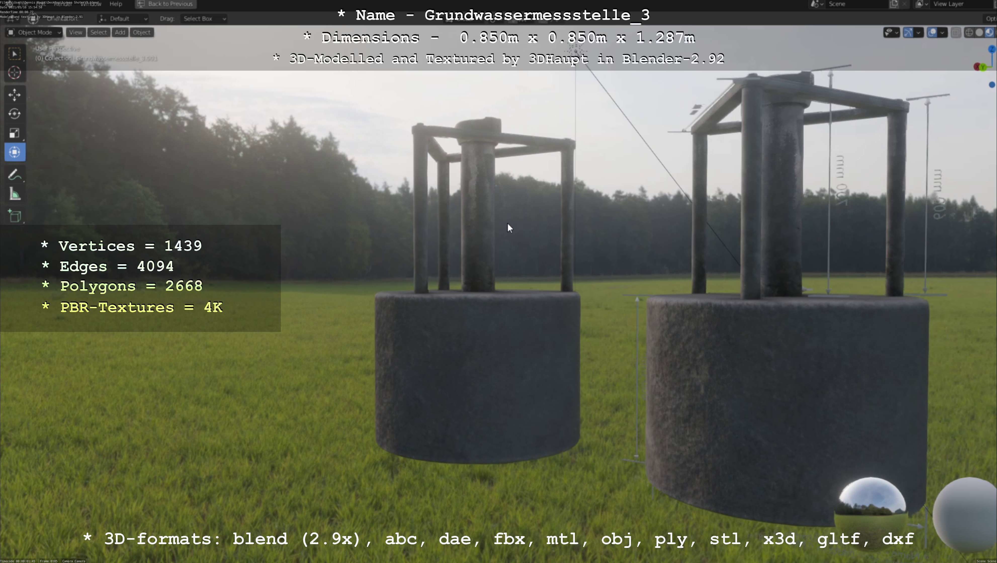Click the Frame 0105 text
This screenshot has width=997, height=563.
click(x=49, y=561)
